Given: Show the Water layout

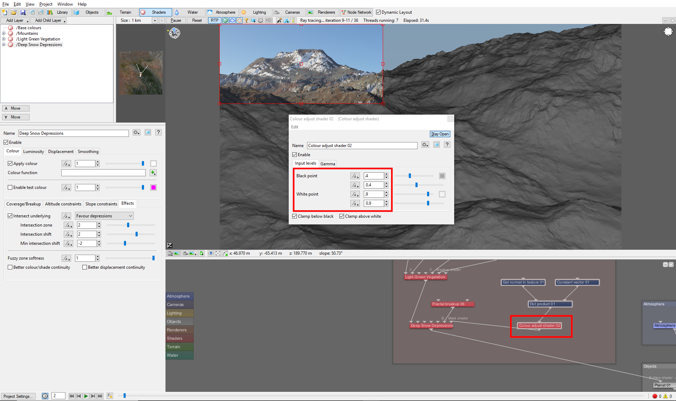Looking at the screenshot, I should pyautogui.click(x=189, y=12).
